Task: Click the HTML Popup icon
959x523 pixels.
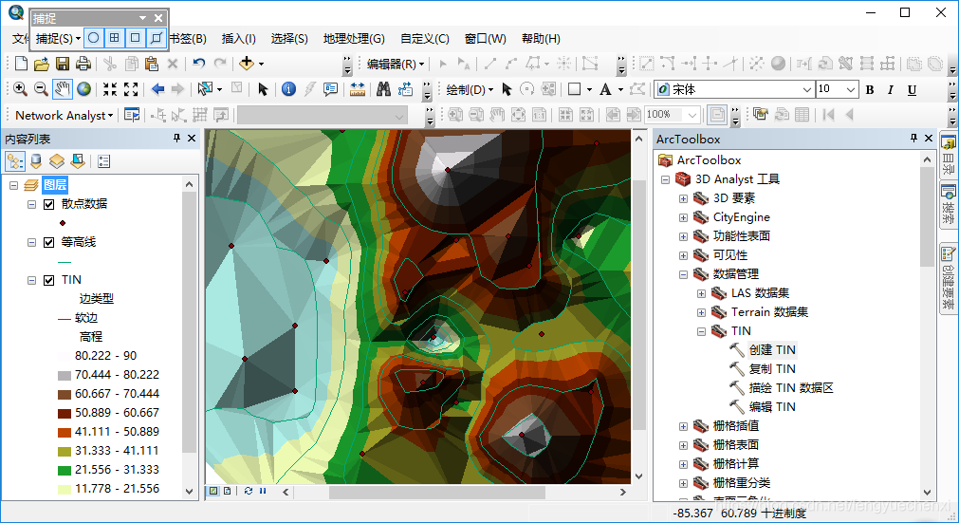Action: (330, 89)
